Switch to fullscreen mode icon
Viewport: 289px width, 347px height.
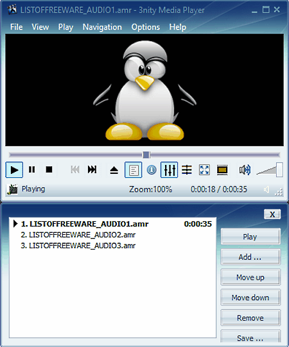coord(204,170)
